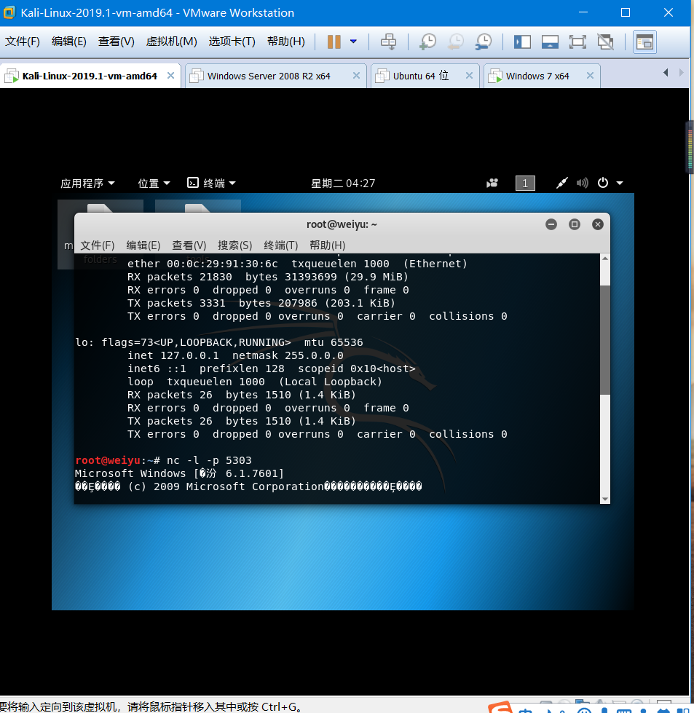Expand Kali 终端 app menu
Image resolution: width=694 pixels, height=713 pixels.
[x=211, y=184]
